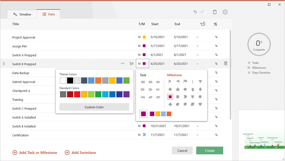The image size is (285, 161).
Task: Click the undo arrow icon
Action: click(x=195, y=12)
